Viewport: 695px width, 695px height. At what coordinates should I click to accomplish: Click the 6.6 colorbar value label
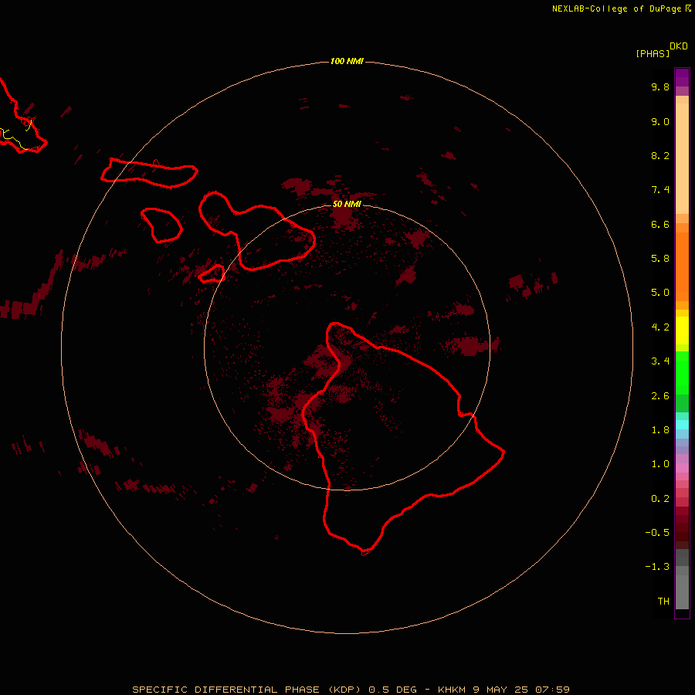tap(660, 224)
